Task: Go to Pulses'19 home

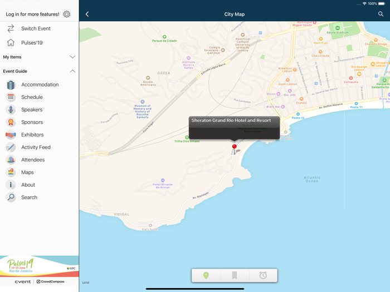Action: [32, 43]
